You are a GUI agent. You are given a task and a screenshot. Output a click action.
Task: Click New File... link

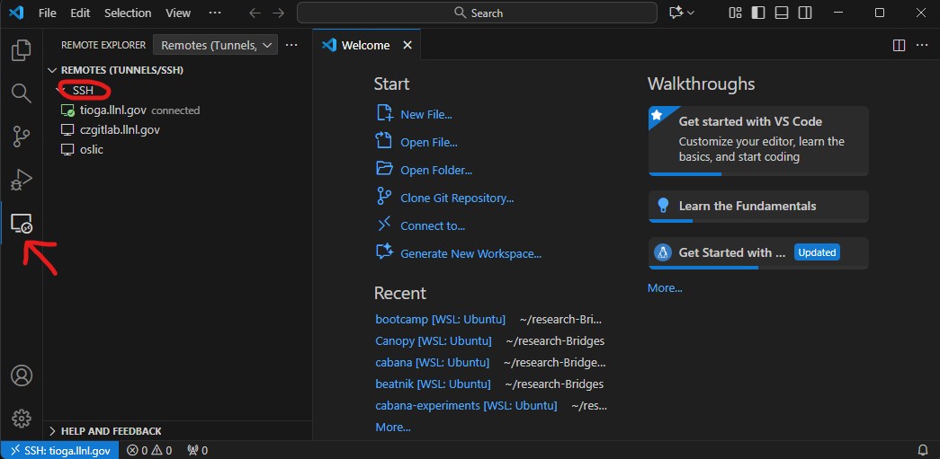(x=426, y=114)
